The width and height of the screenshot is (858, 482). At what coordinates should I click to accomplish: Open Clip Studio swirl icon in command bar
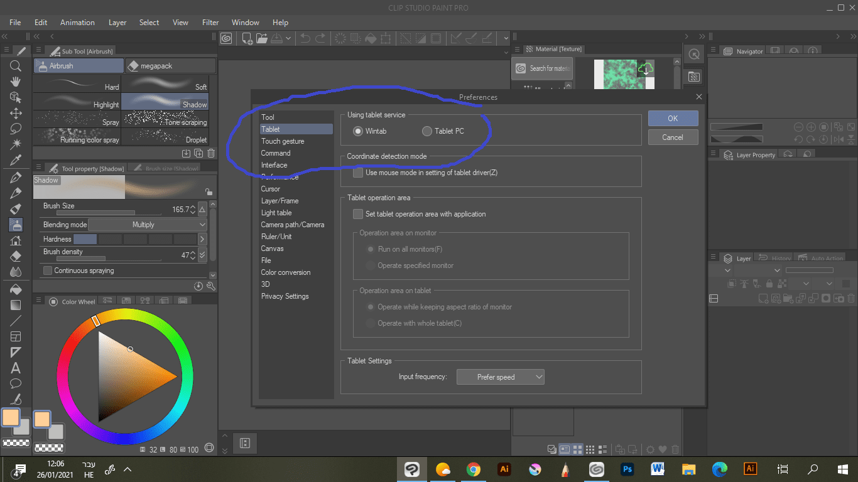(x=226, y=38)
